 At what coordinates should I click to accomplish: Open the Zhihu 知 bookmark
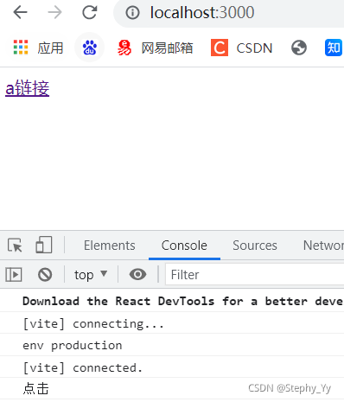click(334, 48)
